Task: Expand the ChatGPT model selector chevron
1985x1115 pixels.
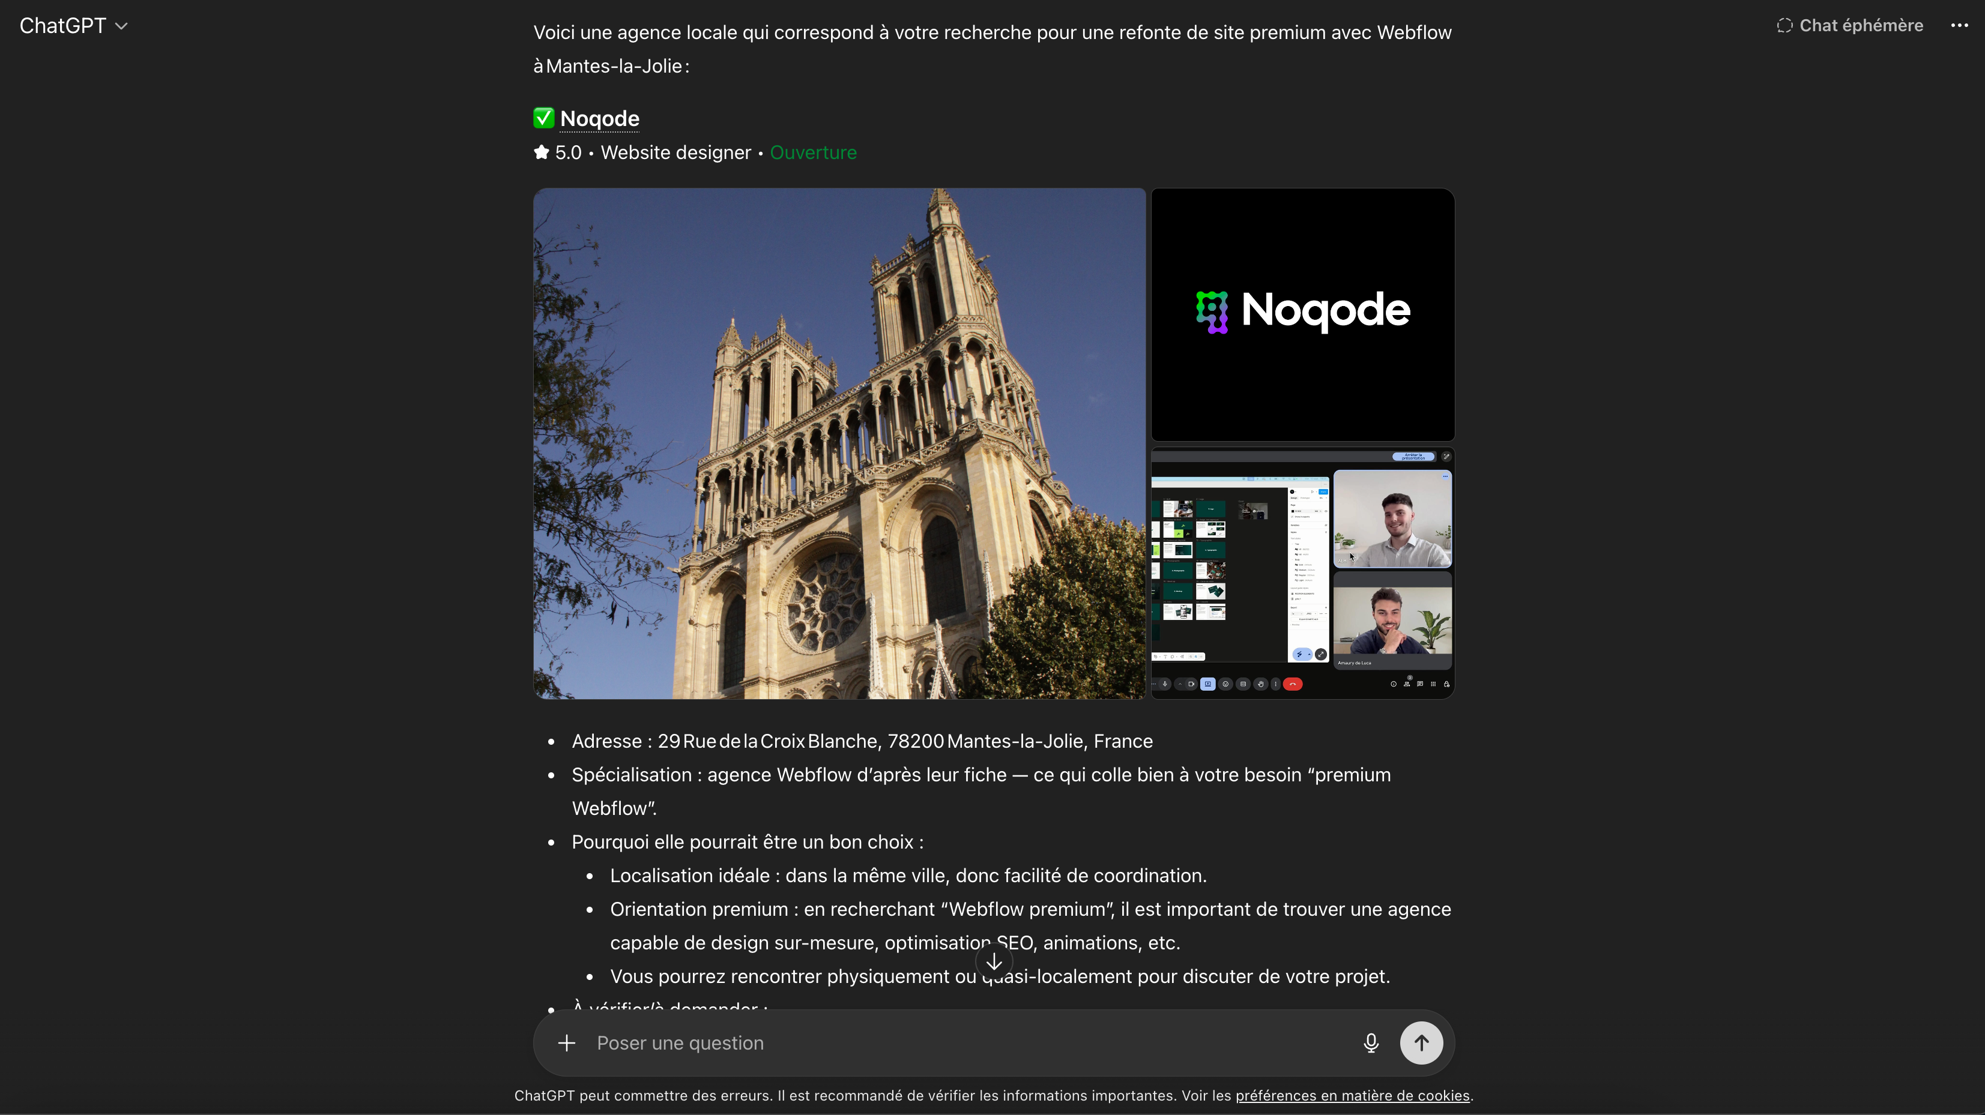Action: [x=121, y=25]
